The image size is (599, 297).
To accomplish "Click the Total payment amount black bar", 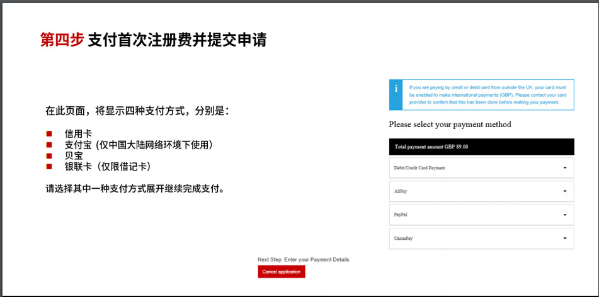I will (481, 147).
